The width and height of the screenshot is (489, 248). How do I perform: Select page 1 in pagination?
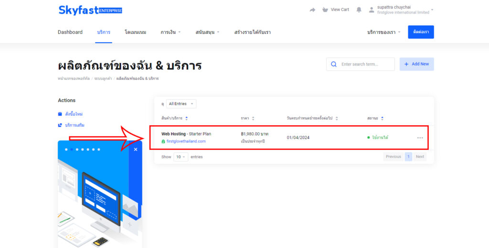coord(408,157)
